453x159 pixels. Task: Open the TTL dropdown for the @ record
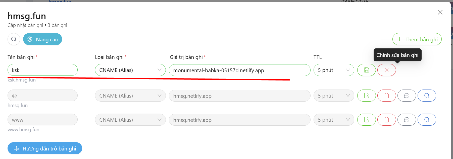coord(334,96)
